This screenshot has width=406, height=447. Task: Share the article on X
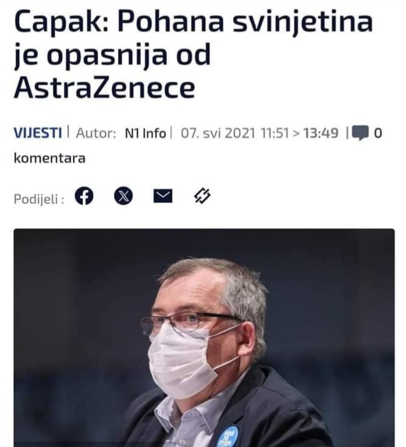tap(123, 196)
